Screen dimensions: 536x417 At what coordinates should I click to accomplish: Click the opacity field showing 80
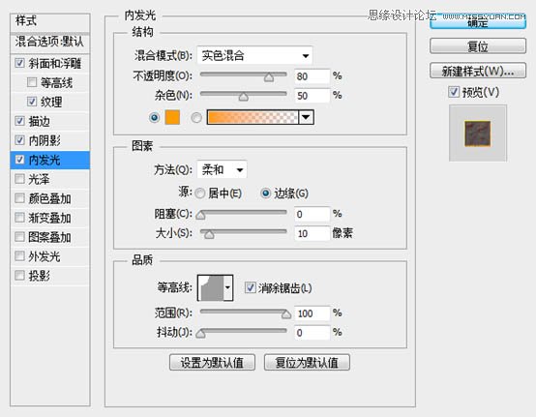[313, 76]
